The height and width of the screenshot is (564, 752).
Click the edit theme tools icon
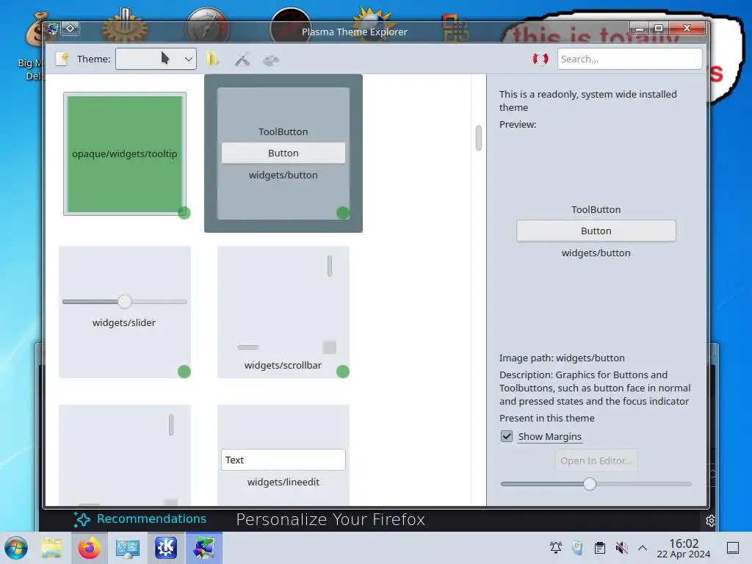click(242, 59)
